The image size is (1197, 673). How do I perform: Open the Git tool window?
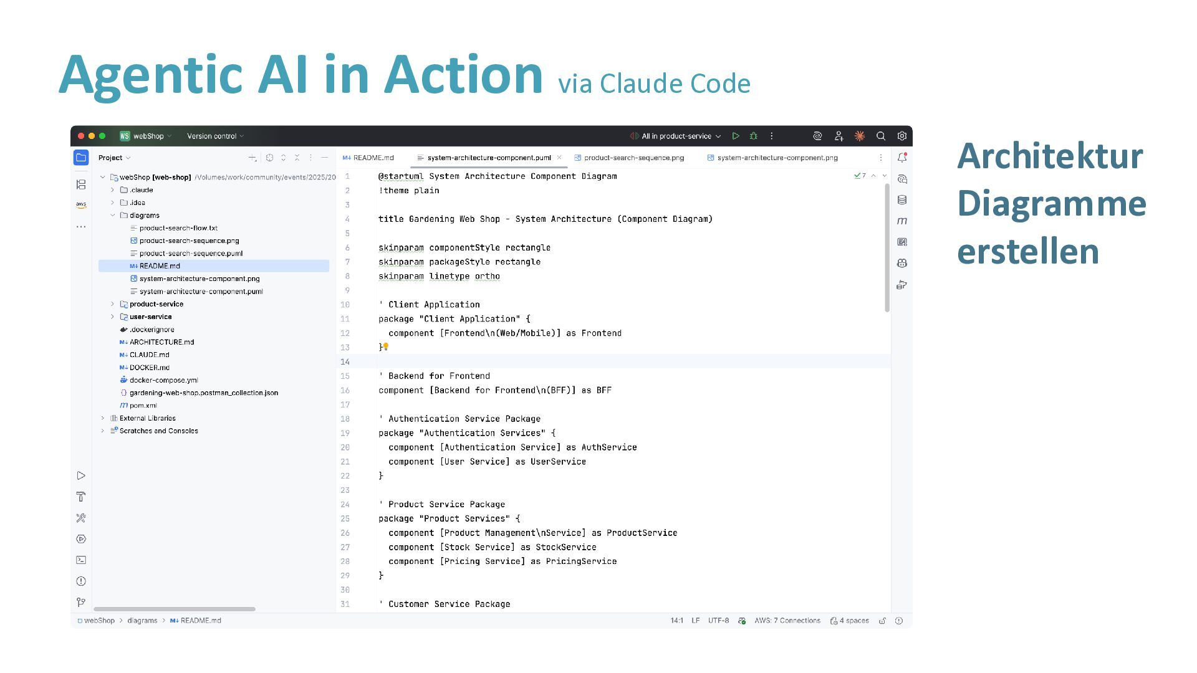pos(81,602)
